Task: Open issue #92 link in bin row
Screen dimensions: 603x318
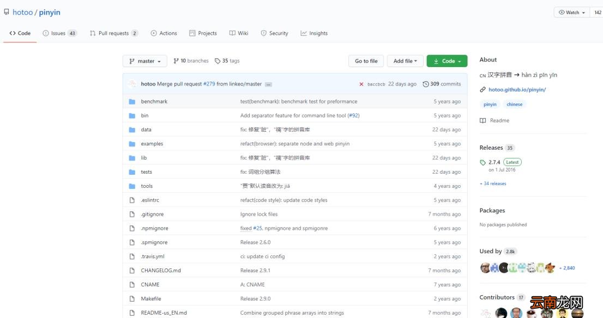Action: click(x=353, y=115)
